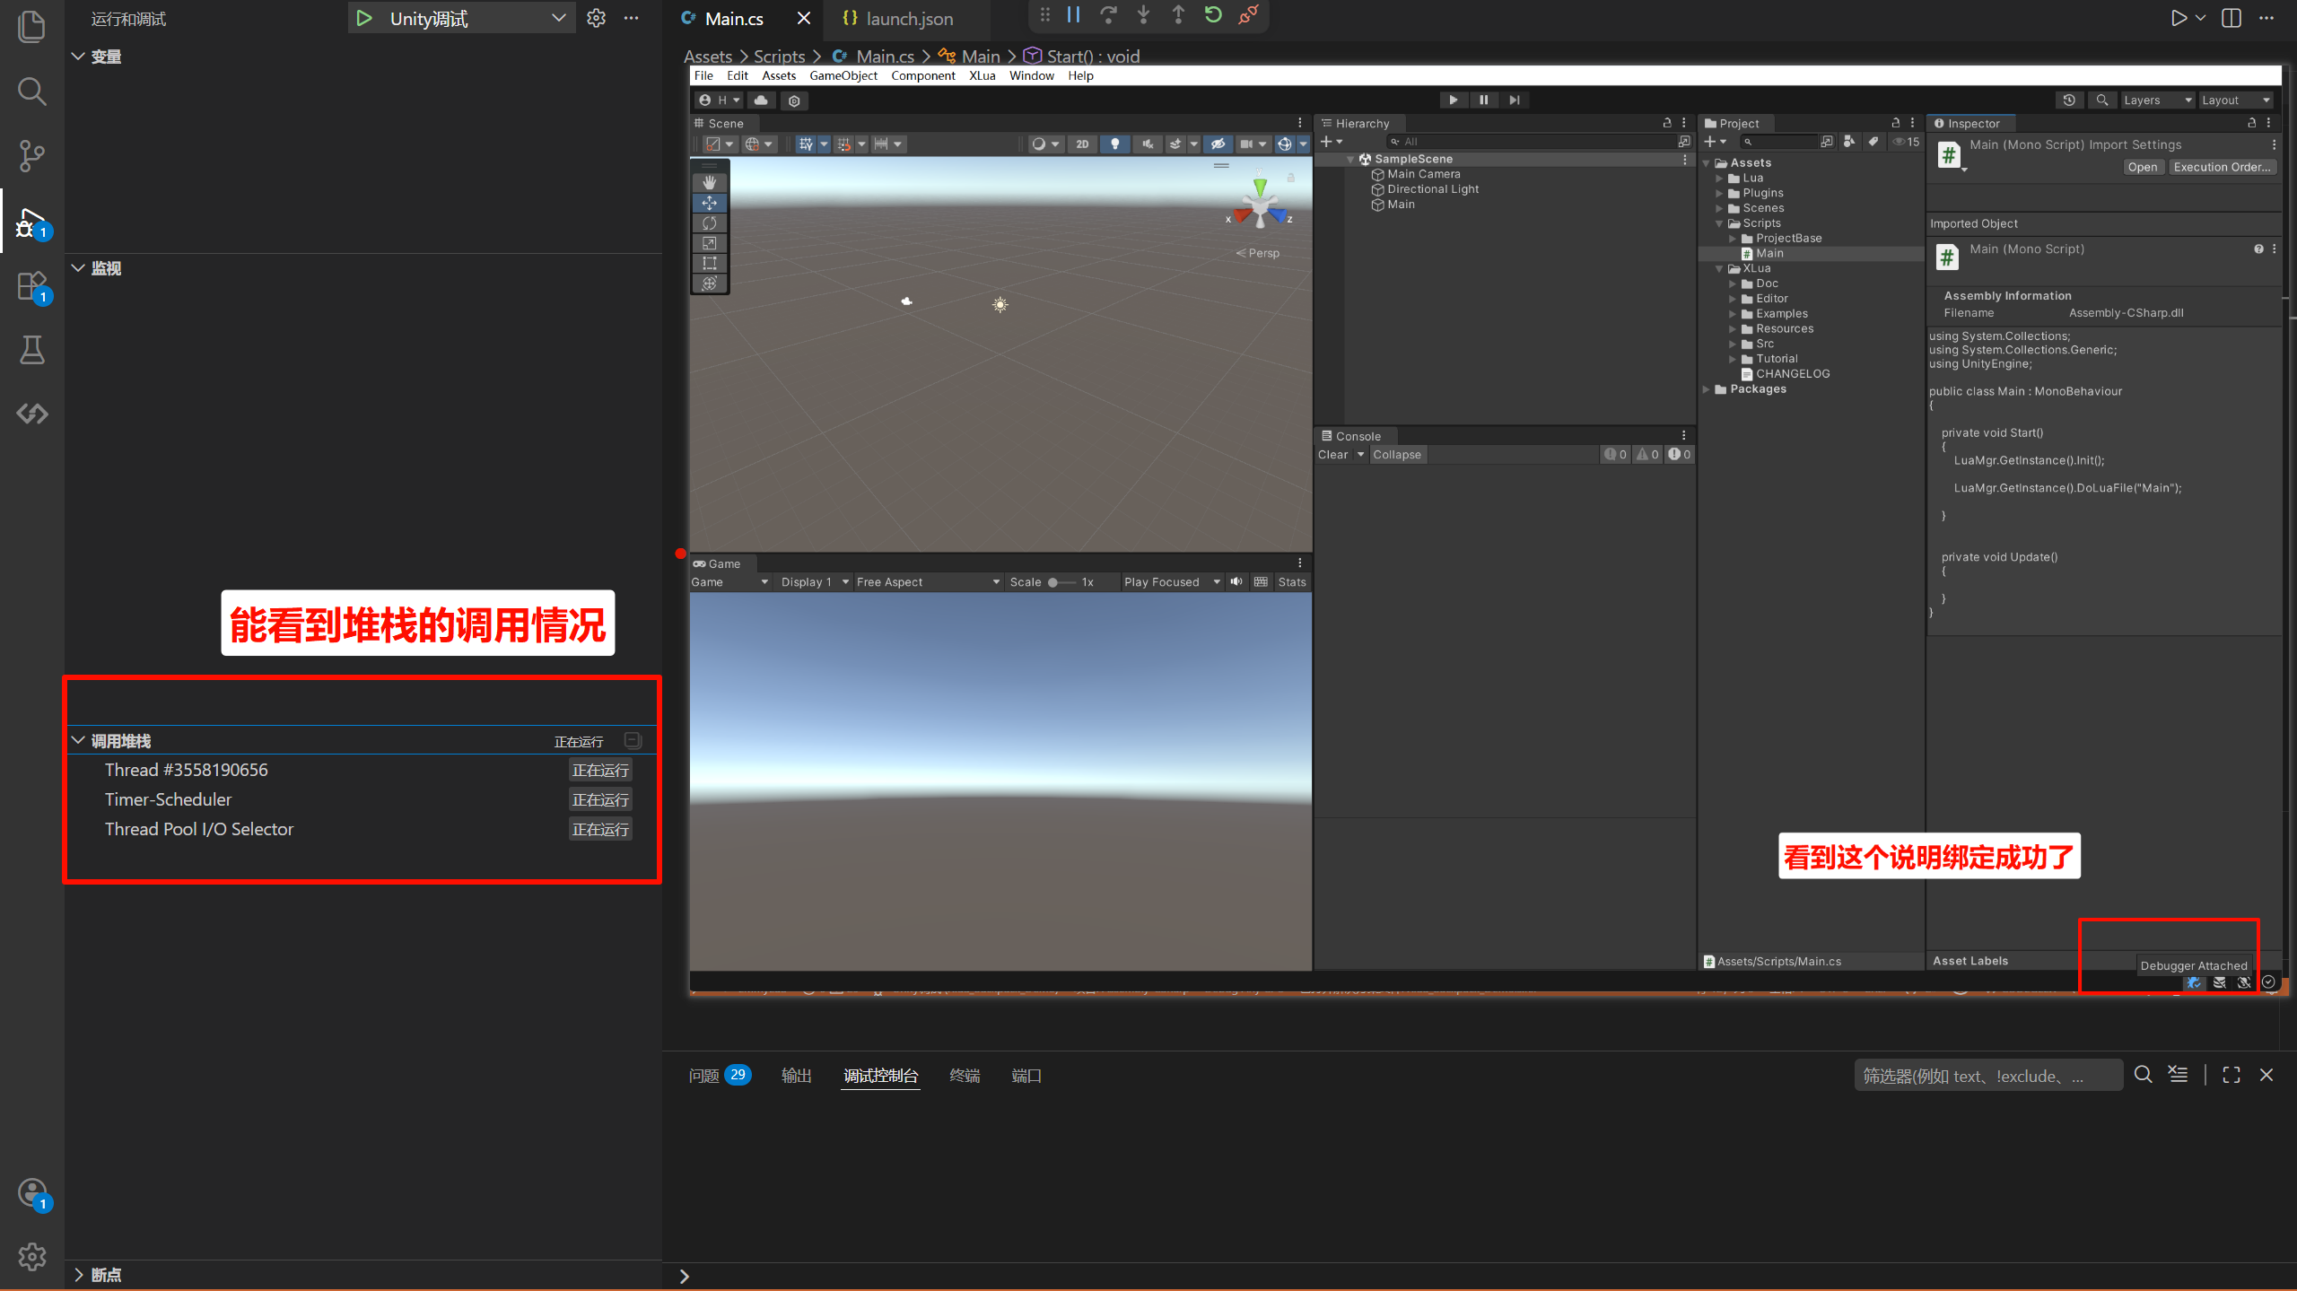This screenshot has width=2297, height=1291.
Task: Select the Unity Rect tool
Action: [709, 263]
